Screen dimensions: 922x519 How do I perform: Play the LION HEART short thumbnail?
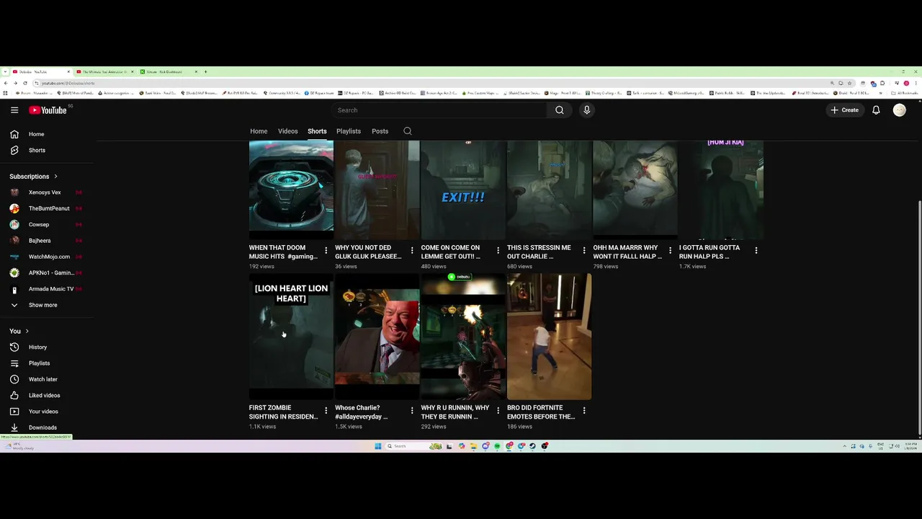[291, 336]
